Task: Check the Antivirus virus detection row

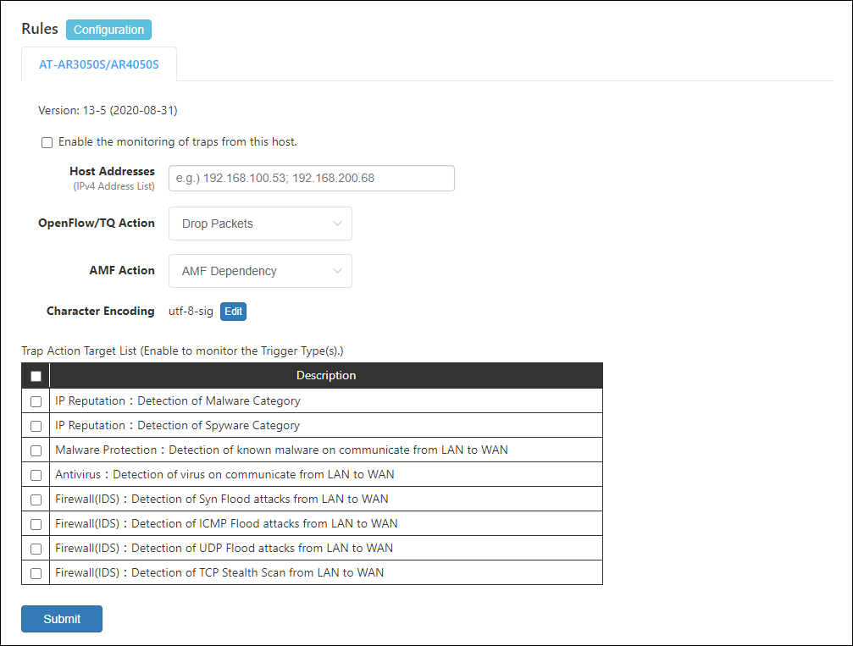Action: point(36,475)
